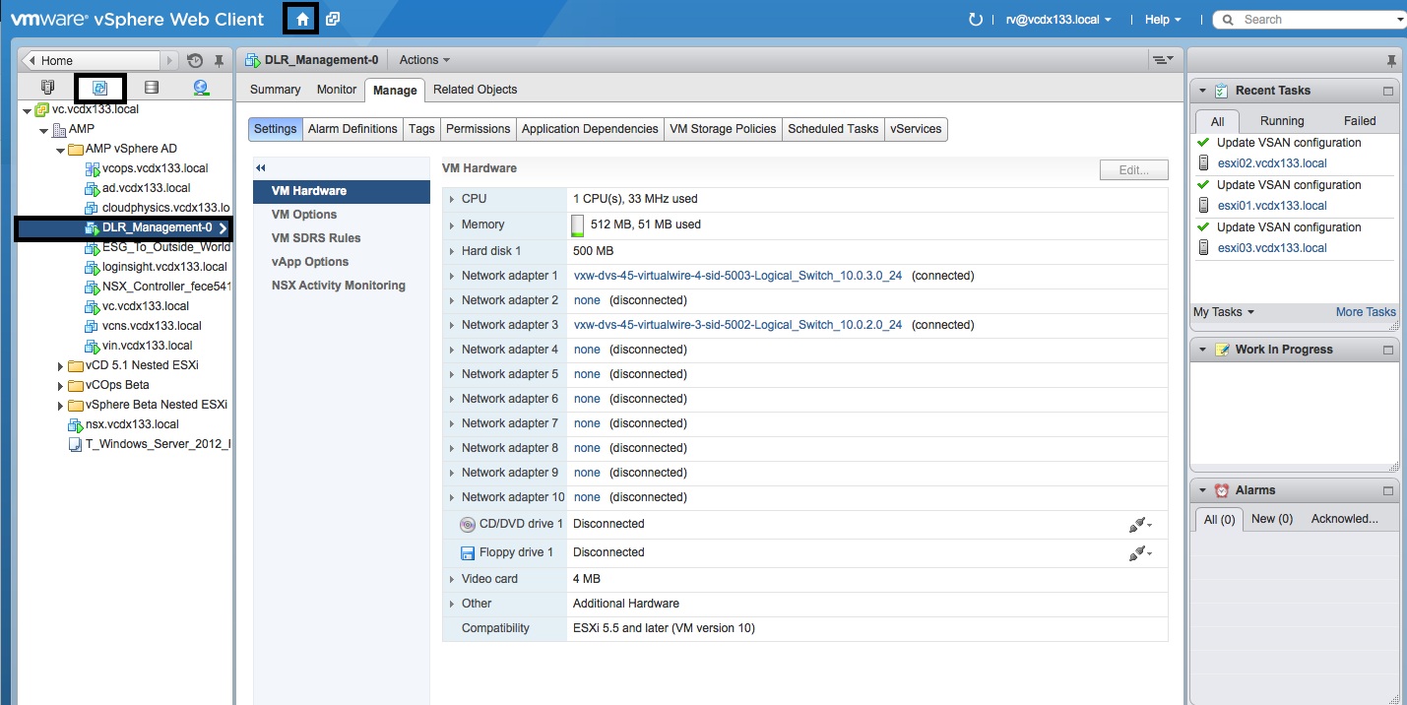Screen dimensions: 1407x705
Task: Open the VMs and Templates inventory view
Action: (x=99, y=88)
